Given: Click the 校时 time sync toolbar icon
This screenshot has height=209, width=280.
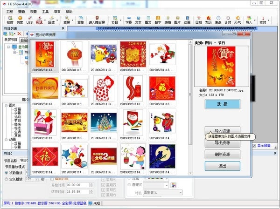Looking at the screenshot, I should pyautogui.click(x=10, y=20).
